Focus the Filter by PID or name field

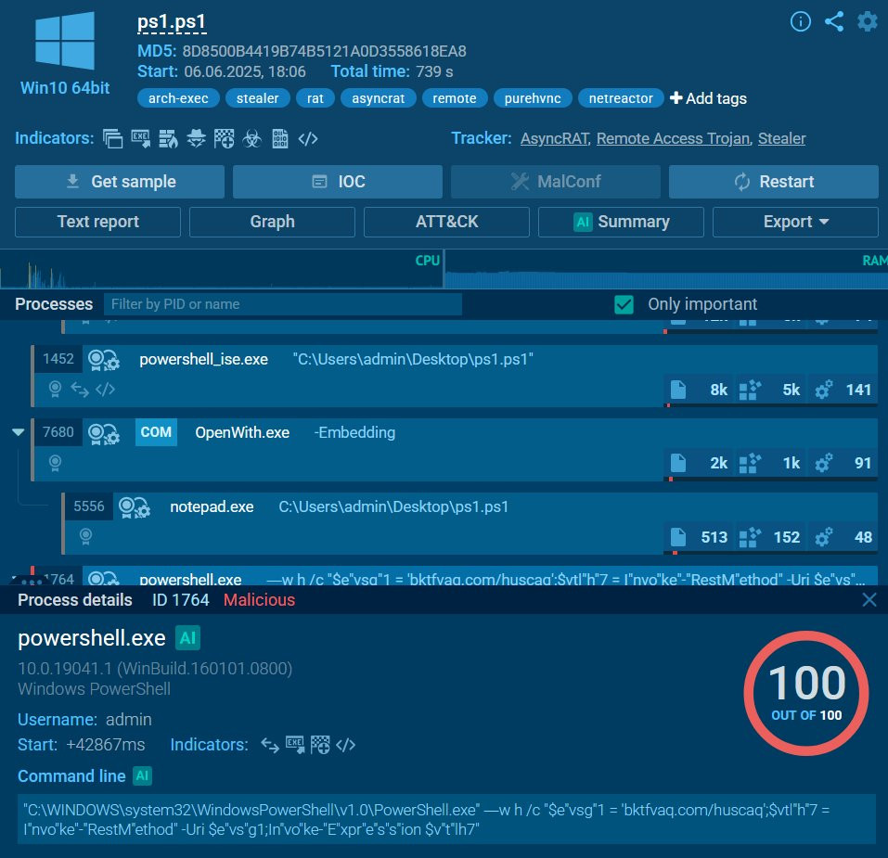[283, 304]
